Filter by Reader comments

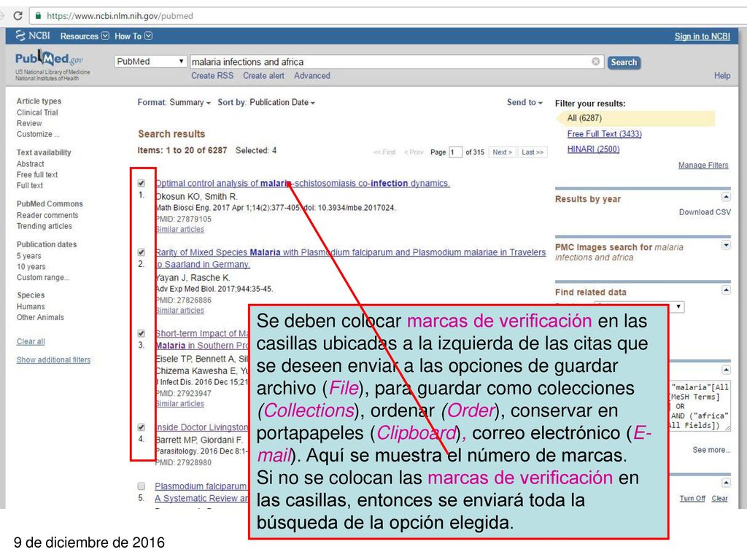point(47,215)
